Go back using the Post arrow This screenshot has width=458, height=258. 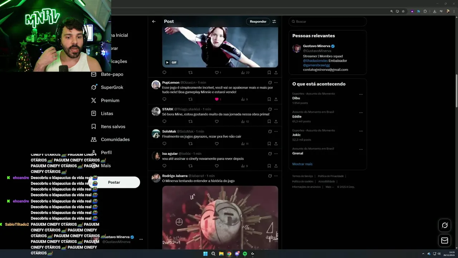(x=154, y=21)
